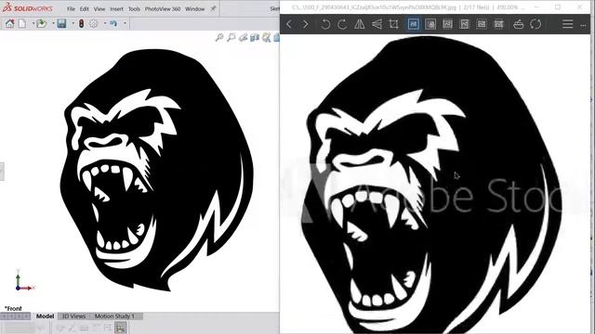The height and width of the screenshot is (334, 595).
Task: Flip image vertically in viewer
Action: 377,24
